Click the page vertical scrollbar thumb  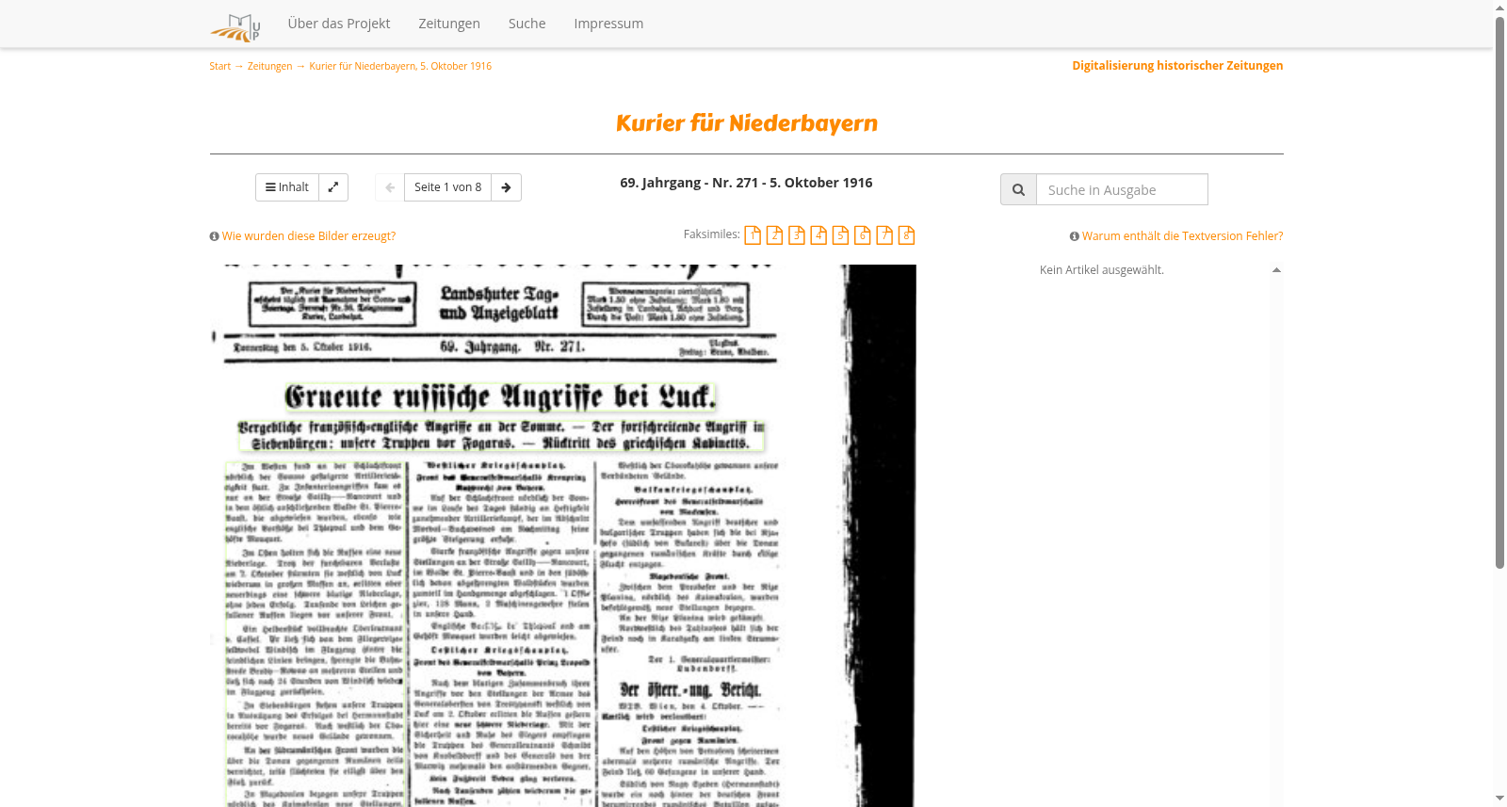pos(1499,292)
